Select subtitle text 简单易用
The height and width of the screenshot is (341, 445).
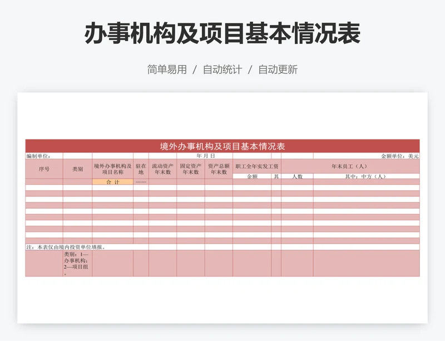click(x=167, y=70)
